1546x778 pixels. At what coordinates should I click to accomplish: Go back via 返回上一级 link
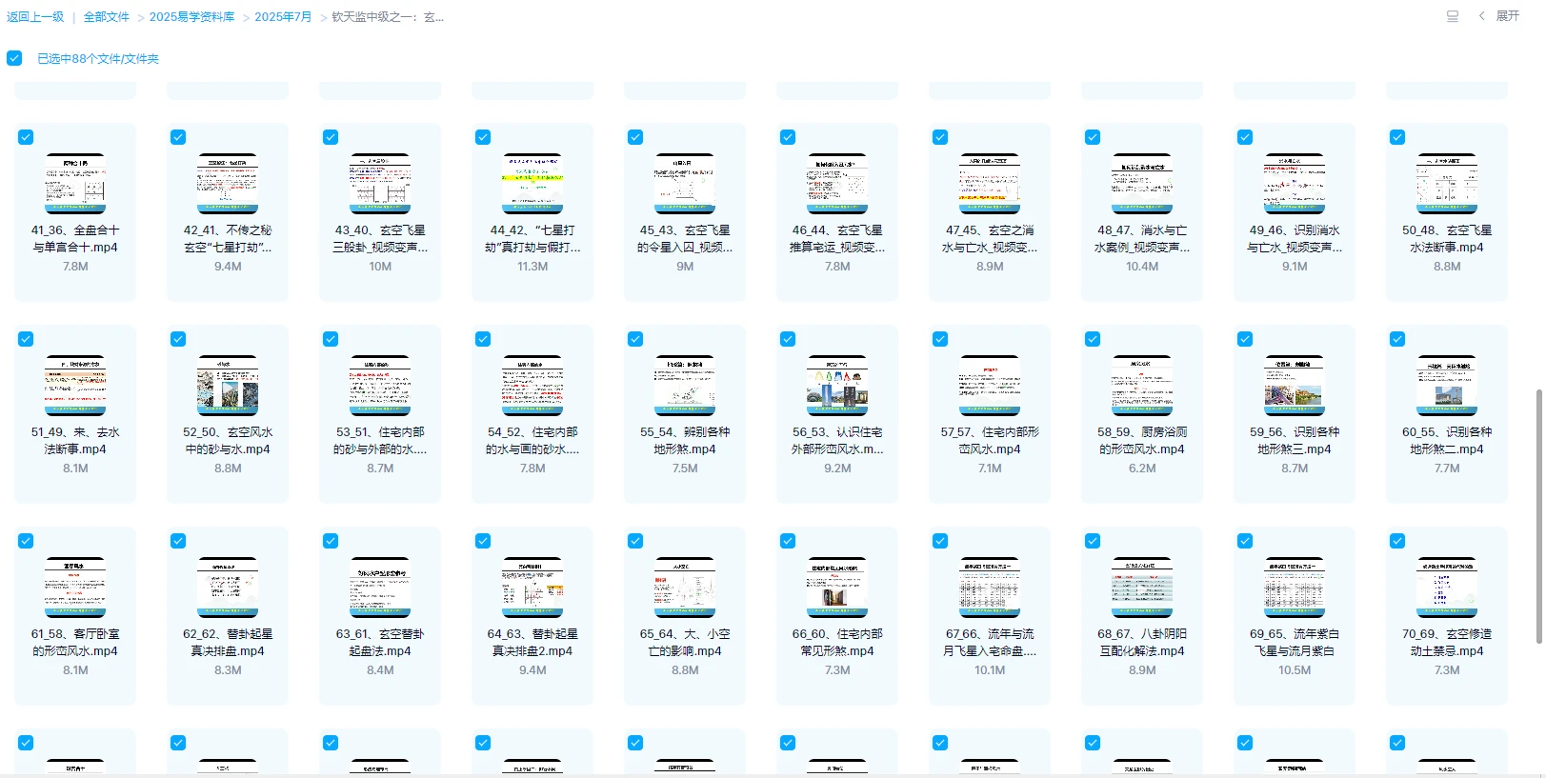coord(35,17)
